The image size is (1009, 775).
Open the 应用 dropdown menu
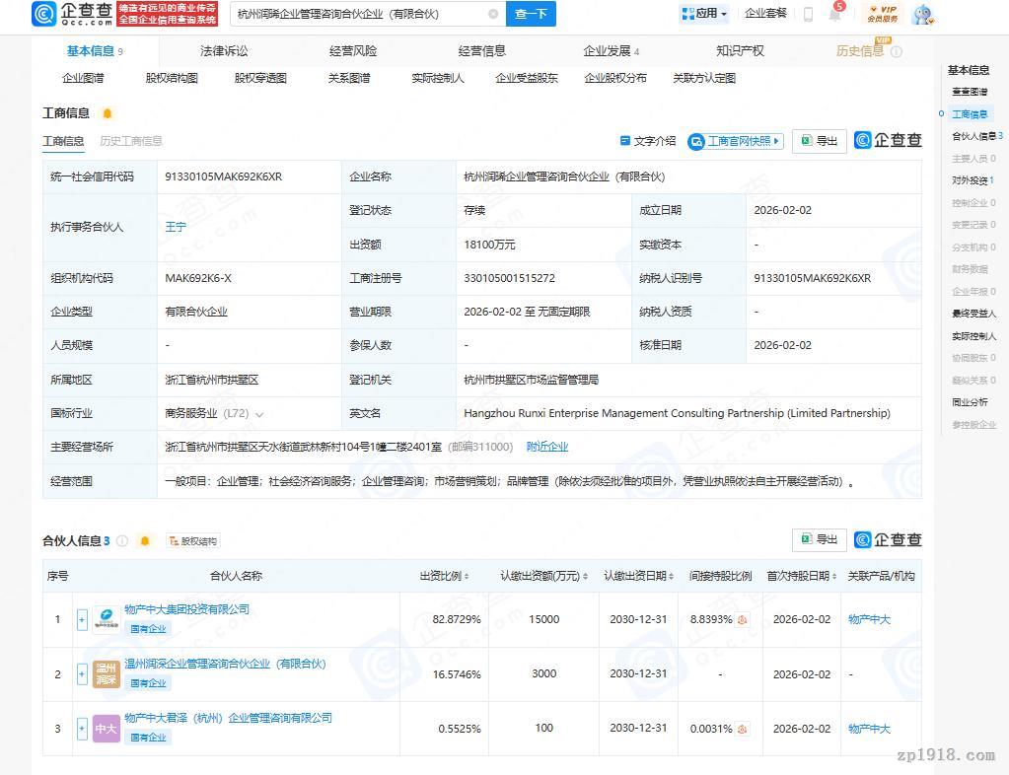point(704,14)
